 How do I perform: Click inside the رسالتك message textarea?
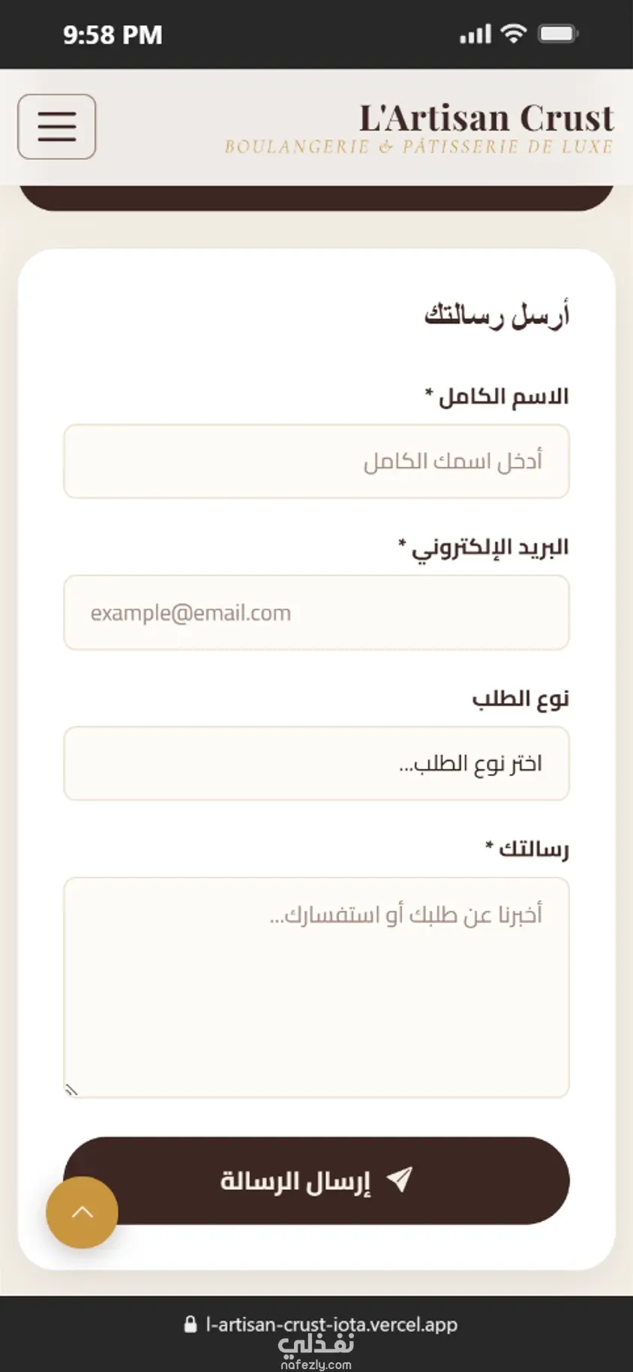tap(316, 988)
